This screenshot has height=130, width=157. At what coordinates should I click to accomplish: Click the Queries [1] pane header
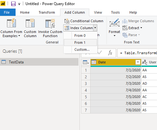pos(12,51)
